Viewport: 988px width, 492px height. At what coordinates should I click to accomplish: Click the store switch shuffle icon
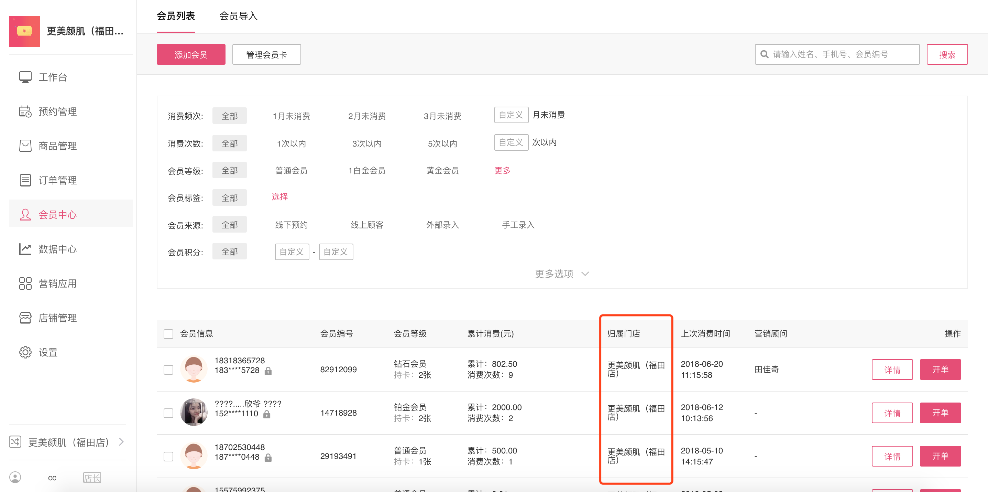(15, 442)
